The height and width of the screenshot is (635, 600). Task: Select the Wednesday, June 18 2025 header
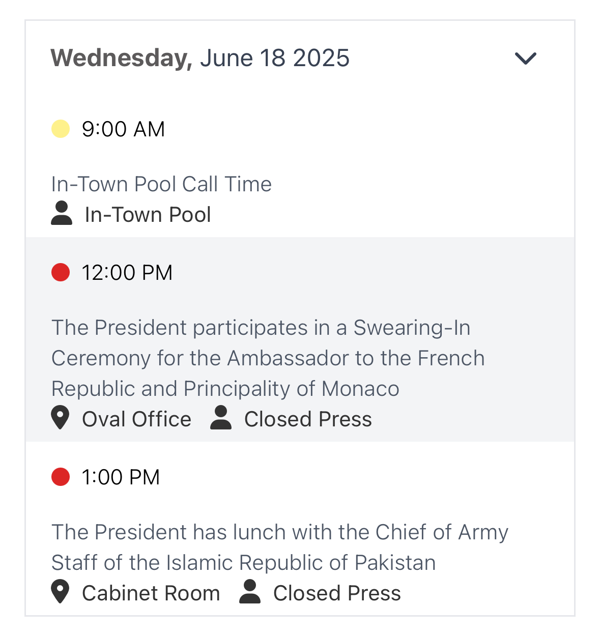coord(200,58)
